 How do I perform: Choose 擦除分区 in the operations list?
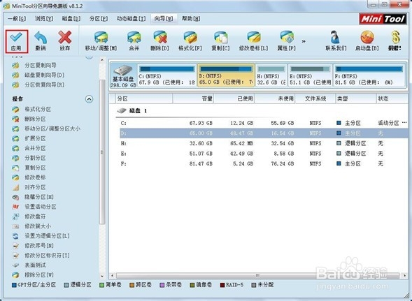[x=39, y=274]
